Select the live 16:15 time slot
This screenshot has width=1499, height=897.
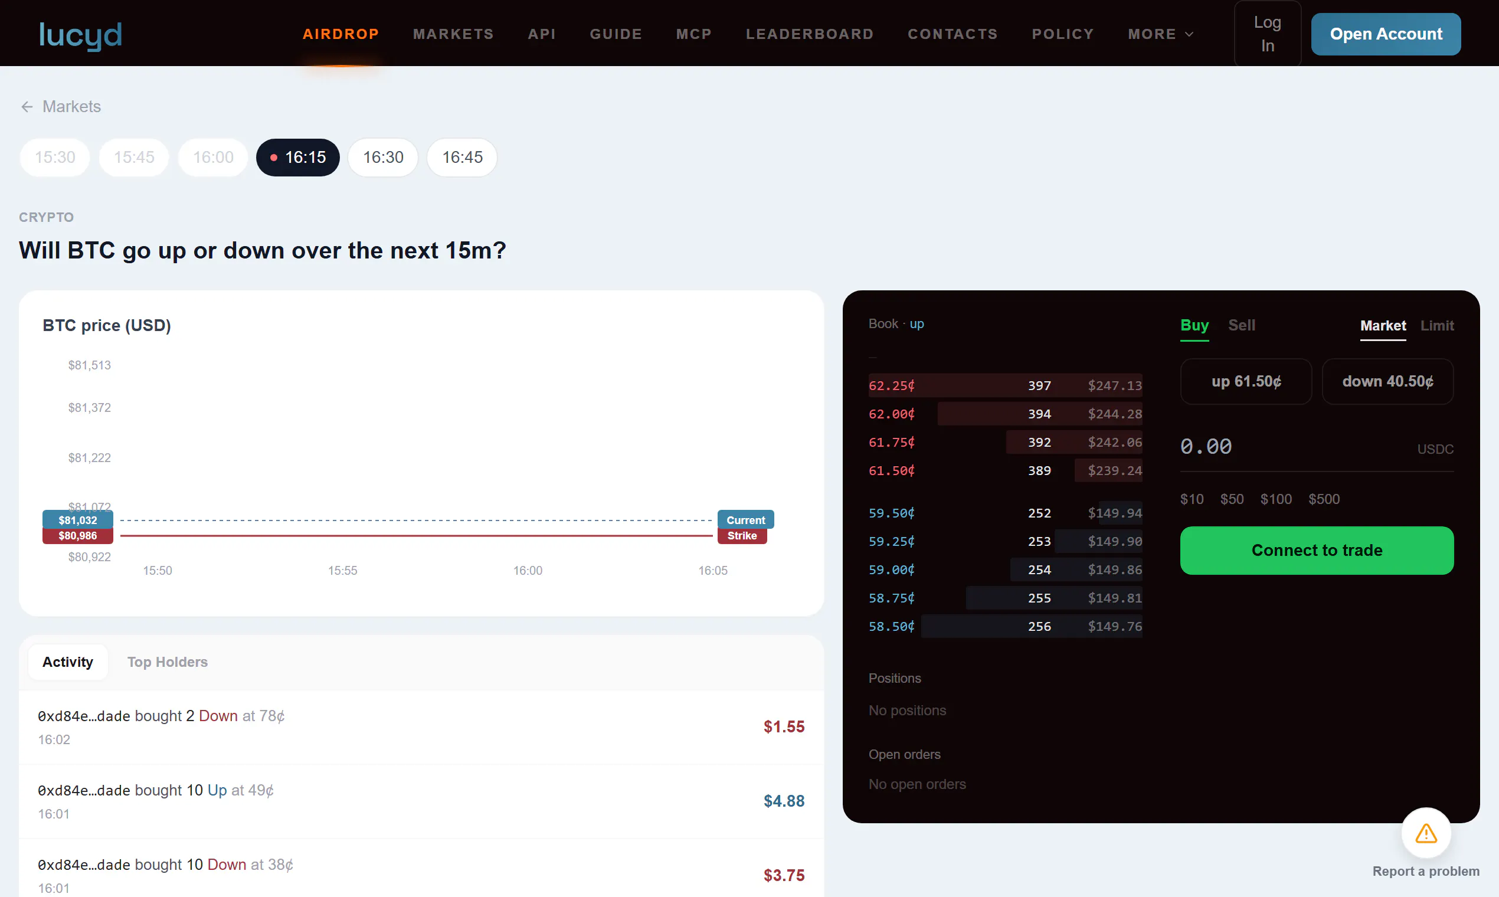tap(297, 157)
